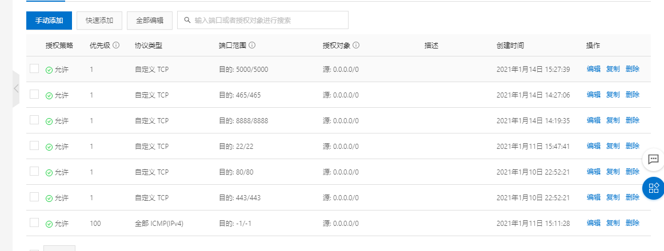Select the checkbox for port 5000/5000 rule

pyautogui.click(x=34, y=68)
